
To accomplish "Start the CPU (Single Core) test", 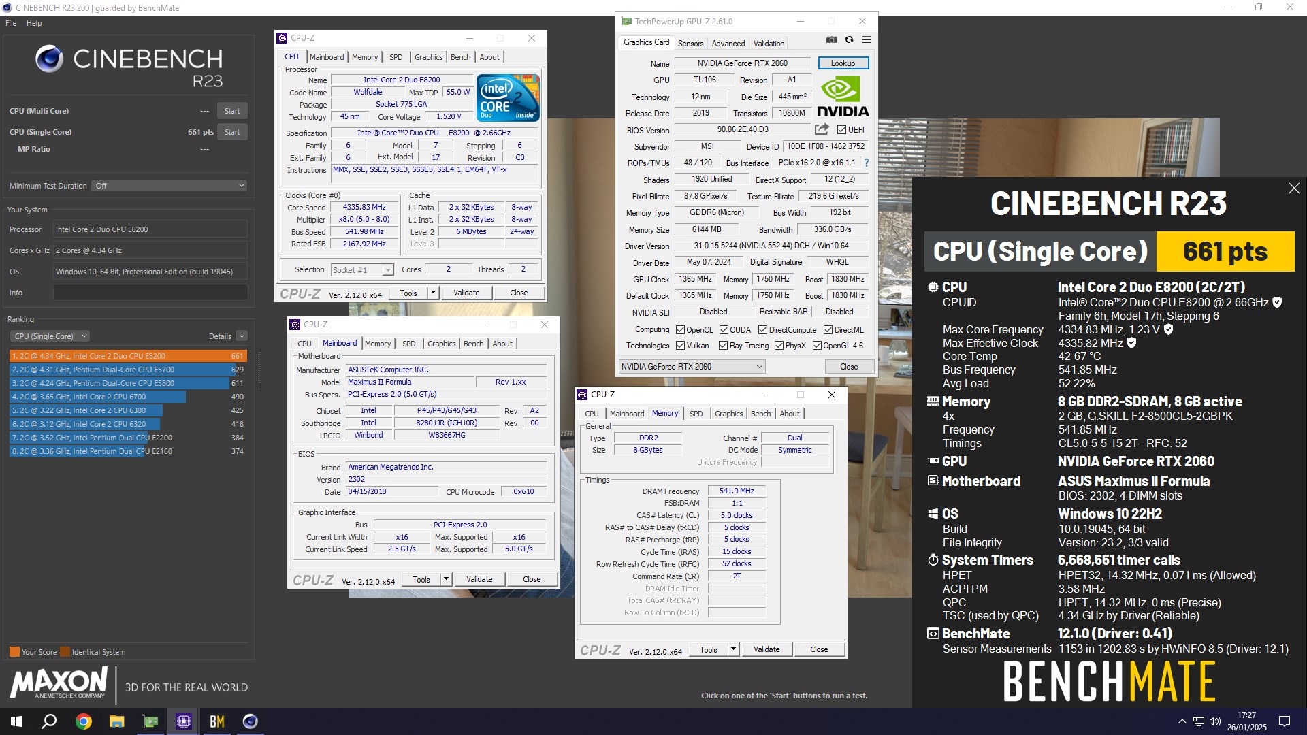I will [x=232, y=132].
